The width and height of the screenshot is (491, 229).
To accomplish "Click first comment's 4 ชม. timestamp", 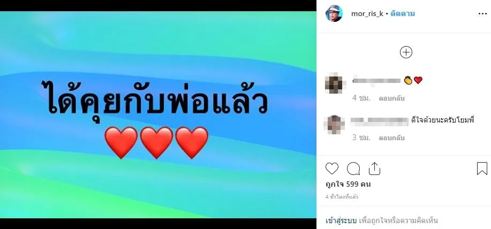I will click(361, 98).
